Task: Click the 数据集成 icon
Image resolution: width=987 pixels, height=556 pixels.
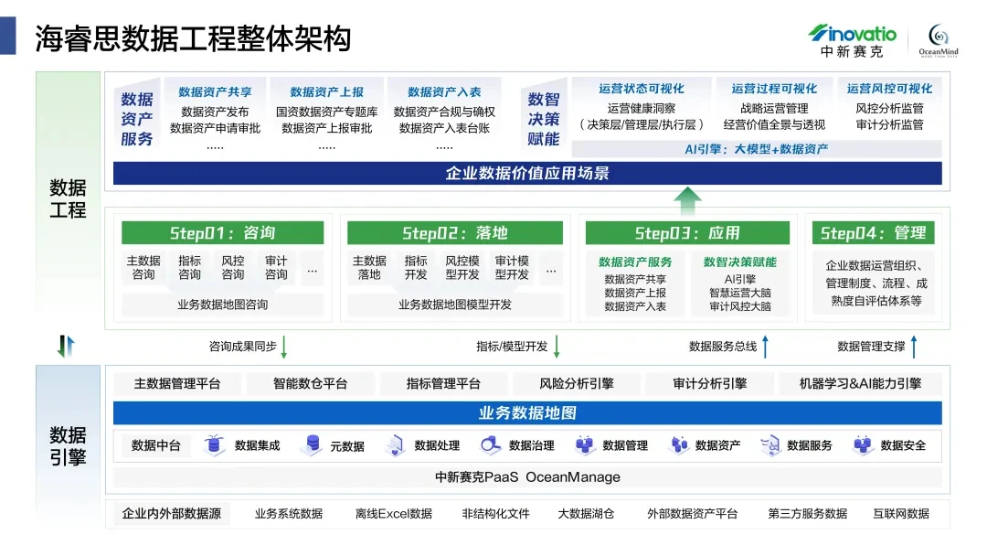Action: (x=214, y=445)
